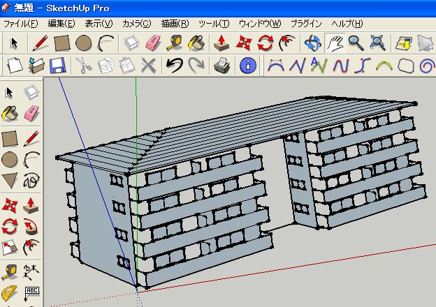Open the 描画(R) menu
This screenshot has height=307, width=436.
pyautogui.click(x=175, y=24)
